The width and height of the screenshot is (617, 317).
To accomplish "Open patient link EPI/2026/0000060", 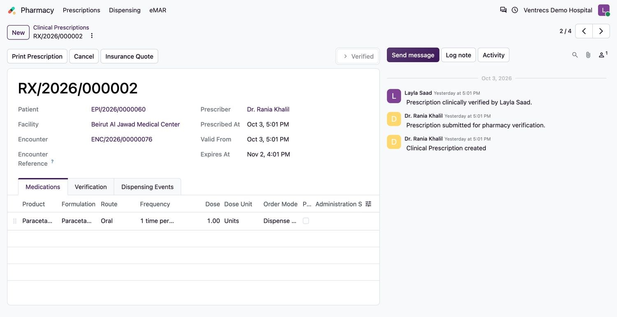I will (118, 109).
